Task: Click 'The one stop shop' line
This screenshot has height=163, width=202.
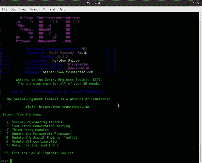Action: (59, 84)
